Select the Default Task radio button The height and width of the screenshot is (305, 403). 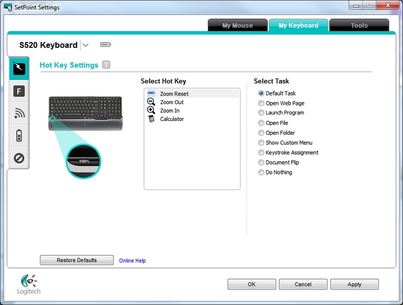[261, 93]
